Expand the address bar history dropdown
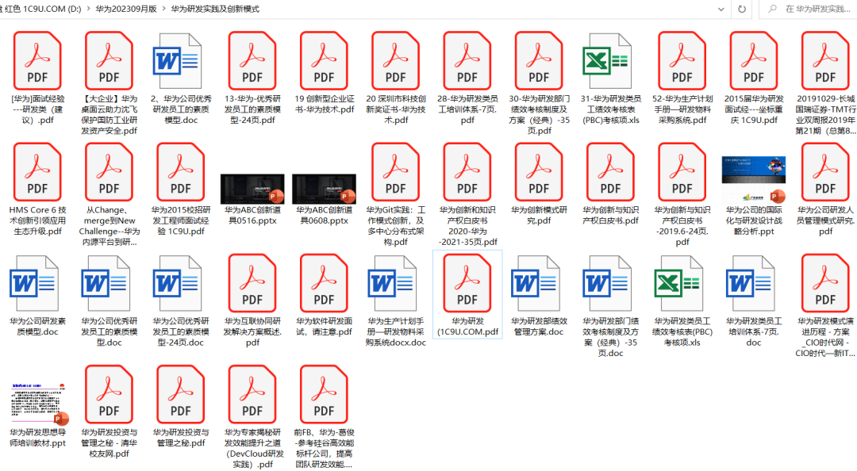The image size is (857, 471). [x=721, y=10]
